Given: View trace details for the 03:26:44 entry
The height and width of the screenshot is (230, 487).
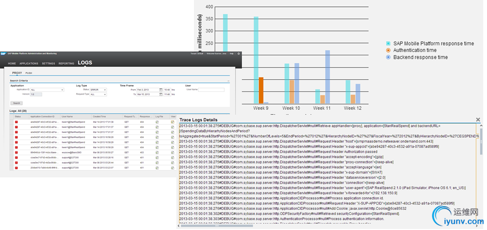Looking at the screenshot, I should point(173,163).
